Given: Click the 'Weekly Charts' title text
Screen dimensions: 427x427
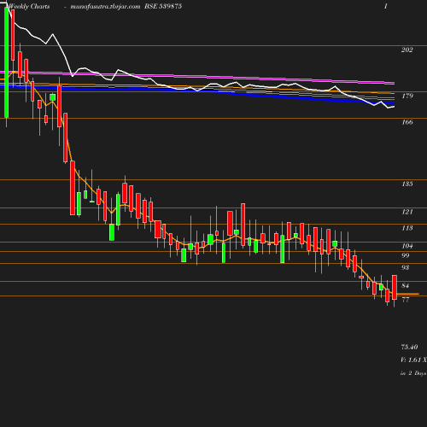Looking at the screenshot, I should [x=29, y=6].
